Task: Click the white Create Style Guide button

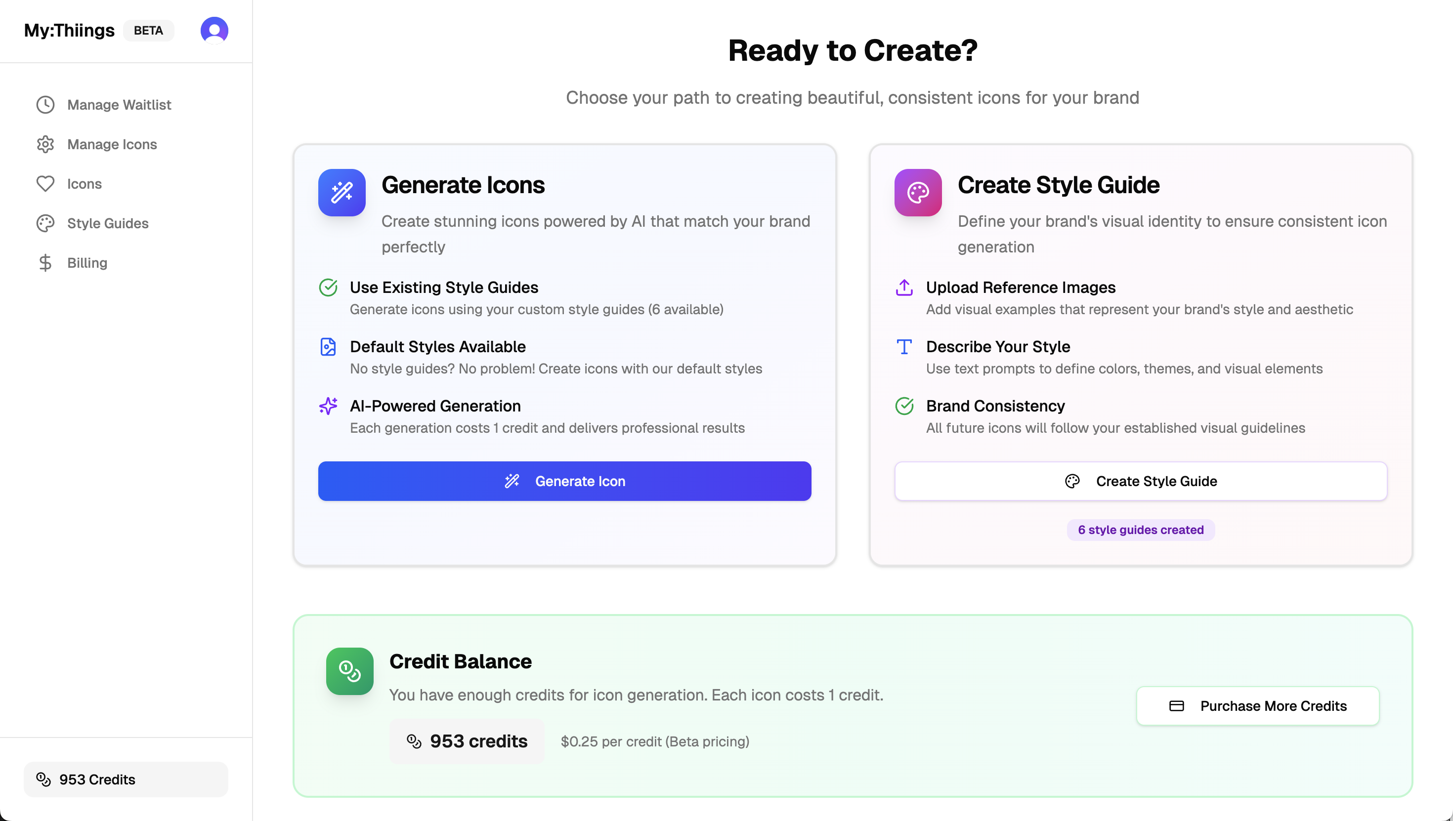Action: pos(1141,481)
